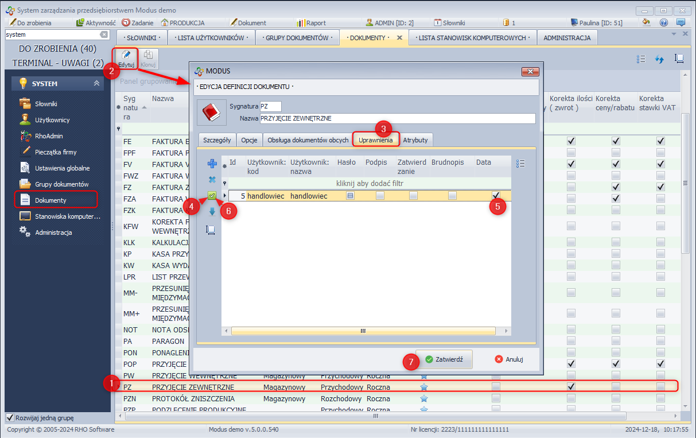The image size is (696, 438).
Task: Click the blue X delete-row icon
Action: pos(212,180)
